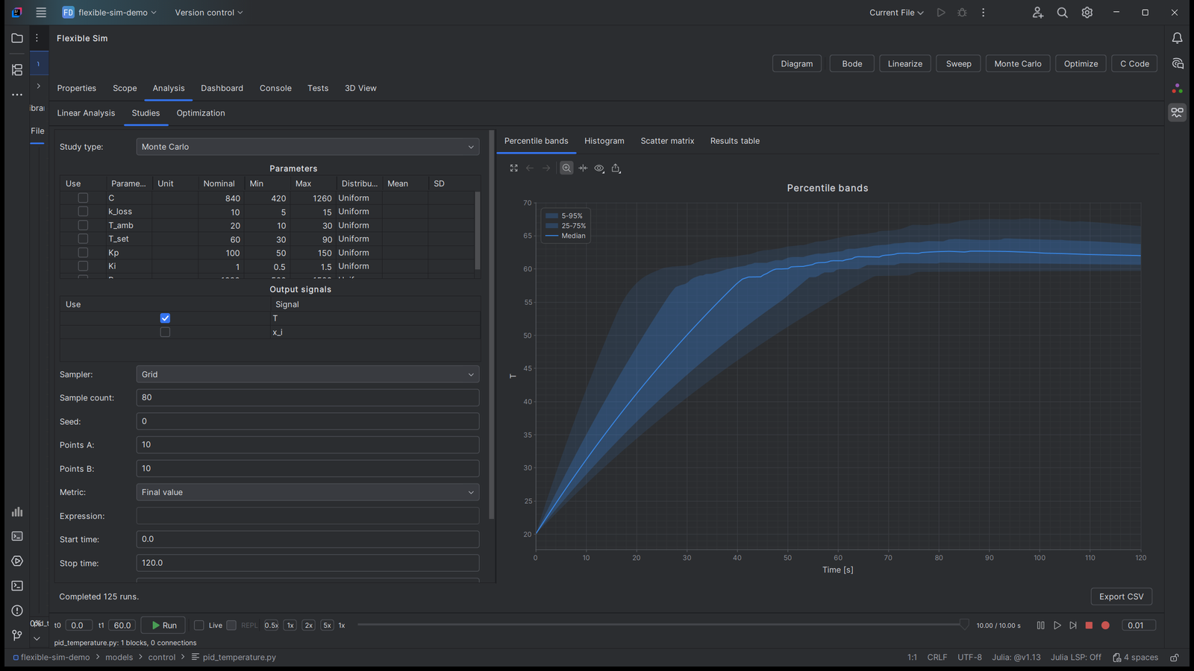Switch to the Scatter matrix tab
This screenshot has width=1194, height=671.
(x=667, y=141)
